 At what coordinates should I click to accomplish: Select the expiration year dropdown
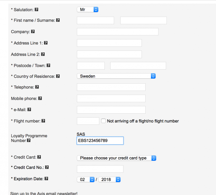coord(110,180)
